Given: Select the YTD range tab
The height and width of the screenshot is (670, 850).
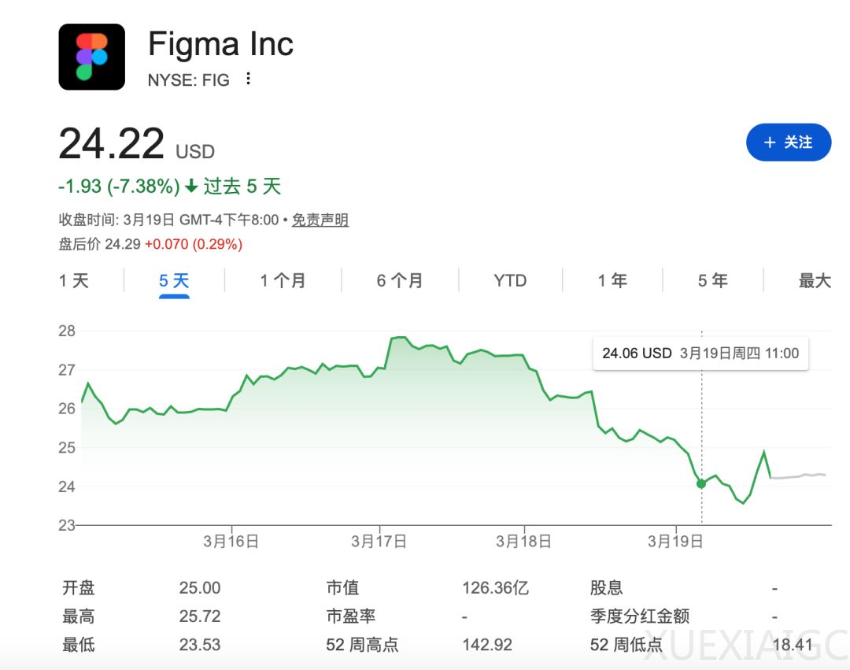Looking at the screenshot, I should point(510,281).
